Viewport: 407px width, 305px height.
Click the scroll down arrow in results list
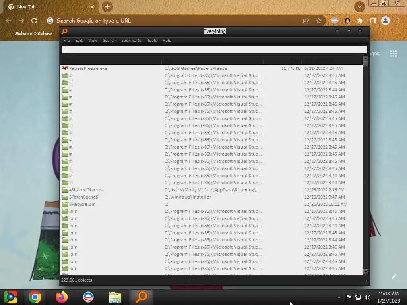(x=366, y=272)
